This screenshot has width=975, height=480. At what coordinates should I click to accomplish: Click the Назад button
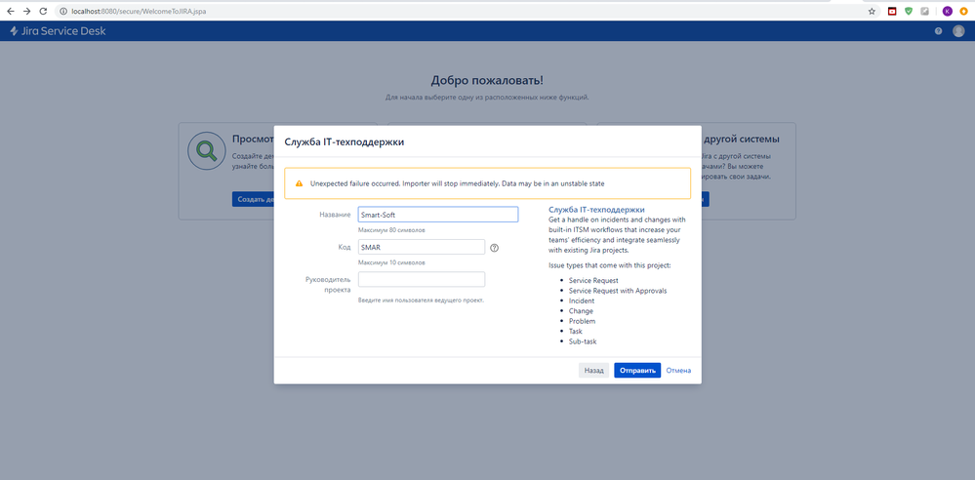pyautogui.click(x=593, y=370)
